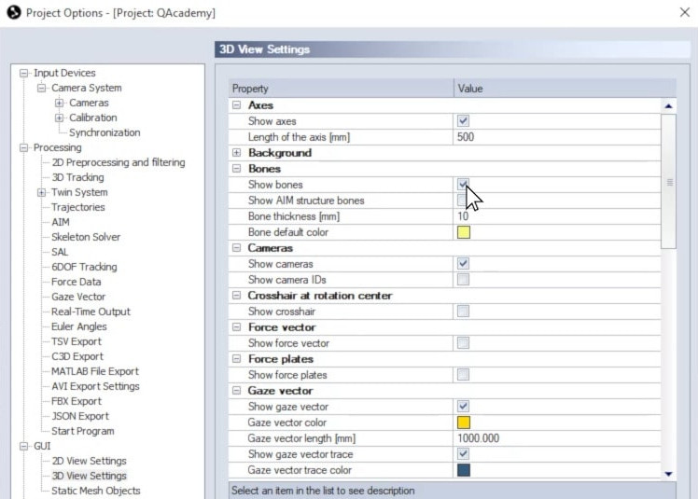Open MATLAB File Export settings
The width and height of the screenshot is (698, 499).
[x=95, y=371]
